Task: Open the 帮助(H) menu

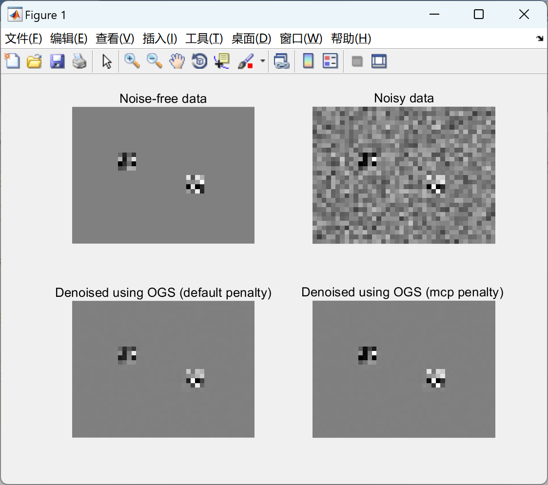Action: click(x=351, y=39)
